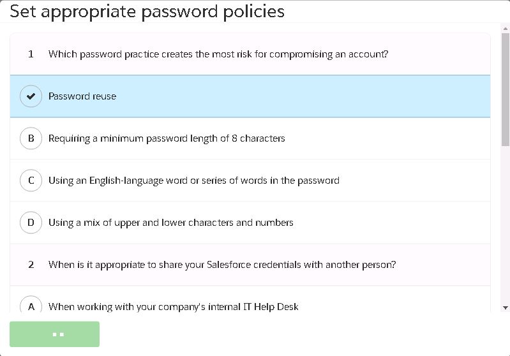Screen dimensions: 510x356
Task: Click question number 1 label
Action: tap(31, 54)
